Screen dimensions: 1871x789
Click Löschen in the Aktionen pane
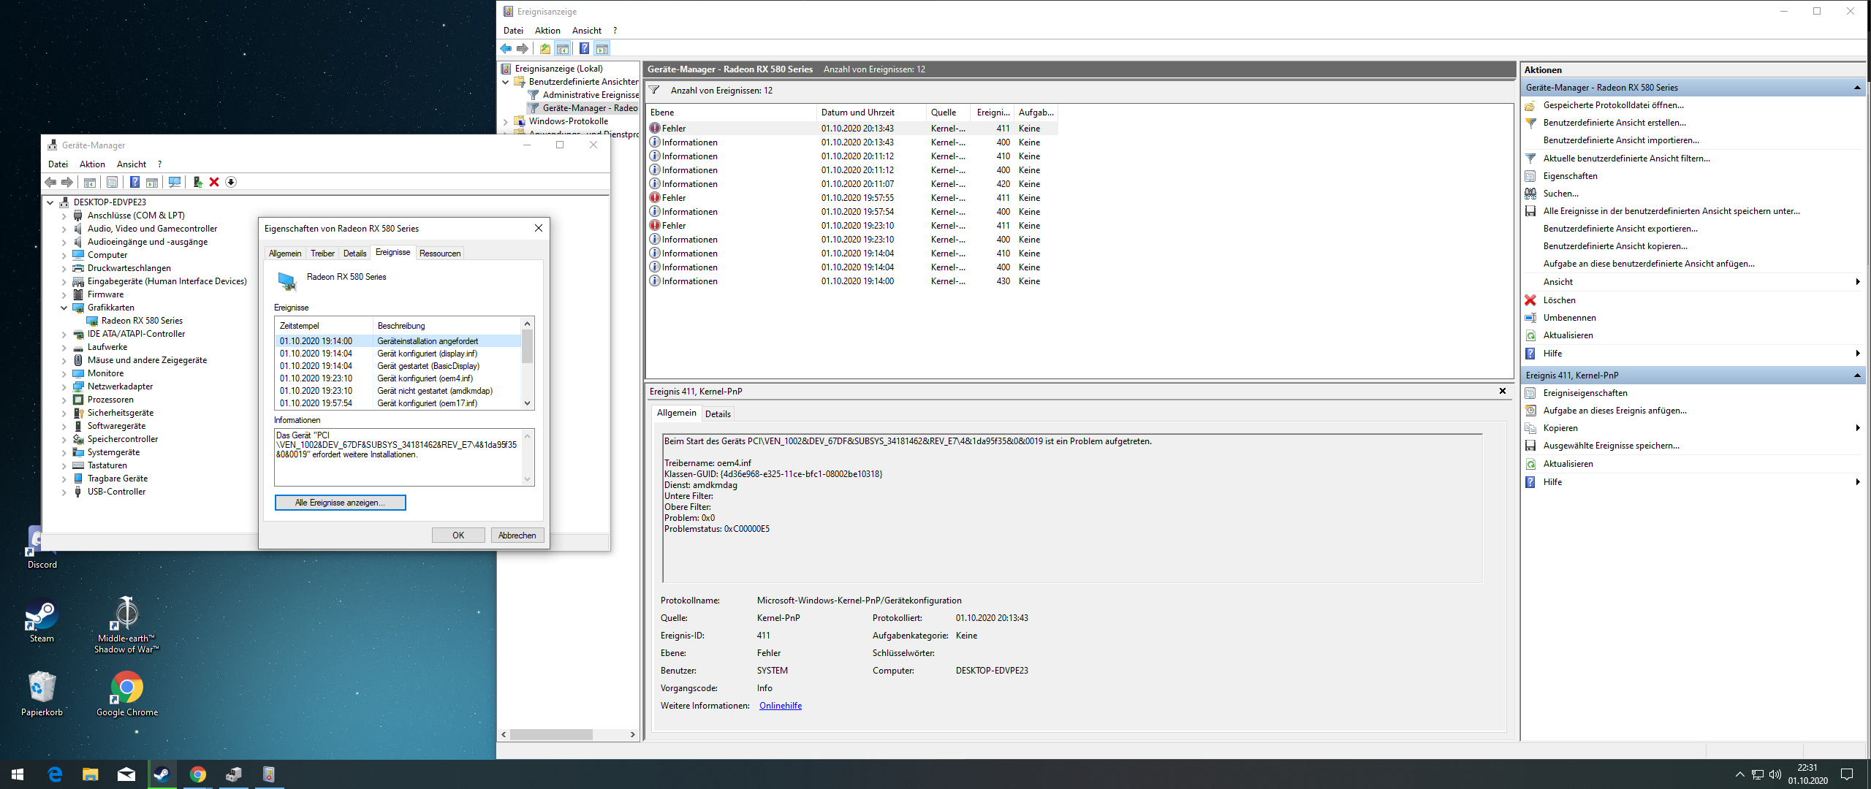pyautogui.click(x=1560, y=300)
